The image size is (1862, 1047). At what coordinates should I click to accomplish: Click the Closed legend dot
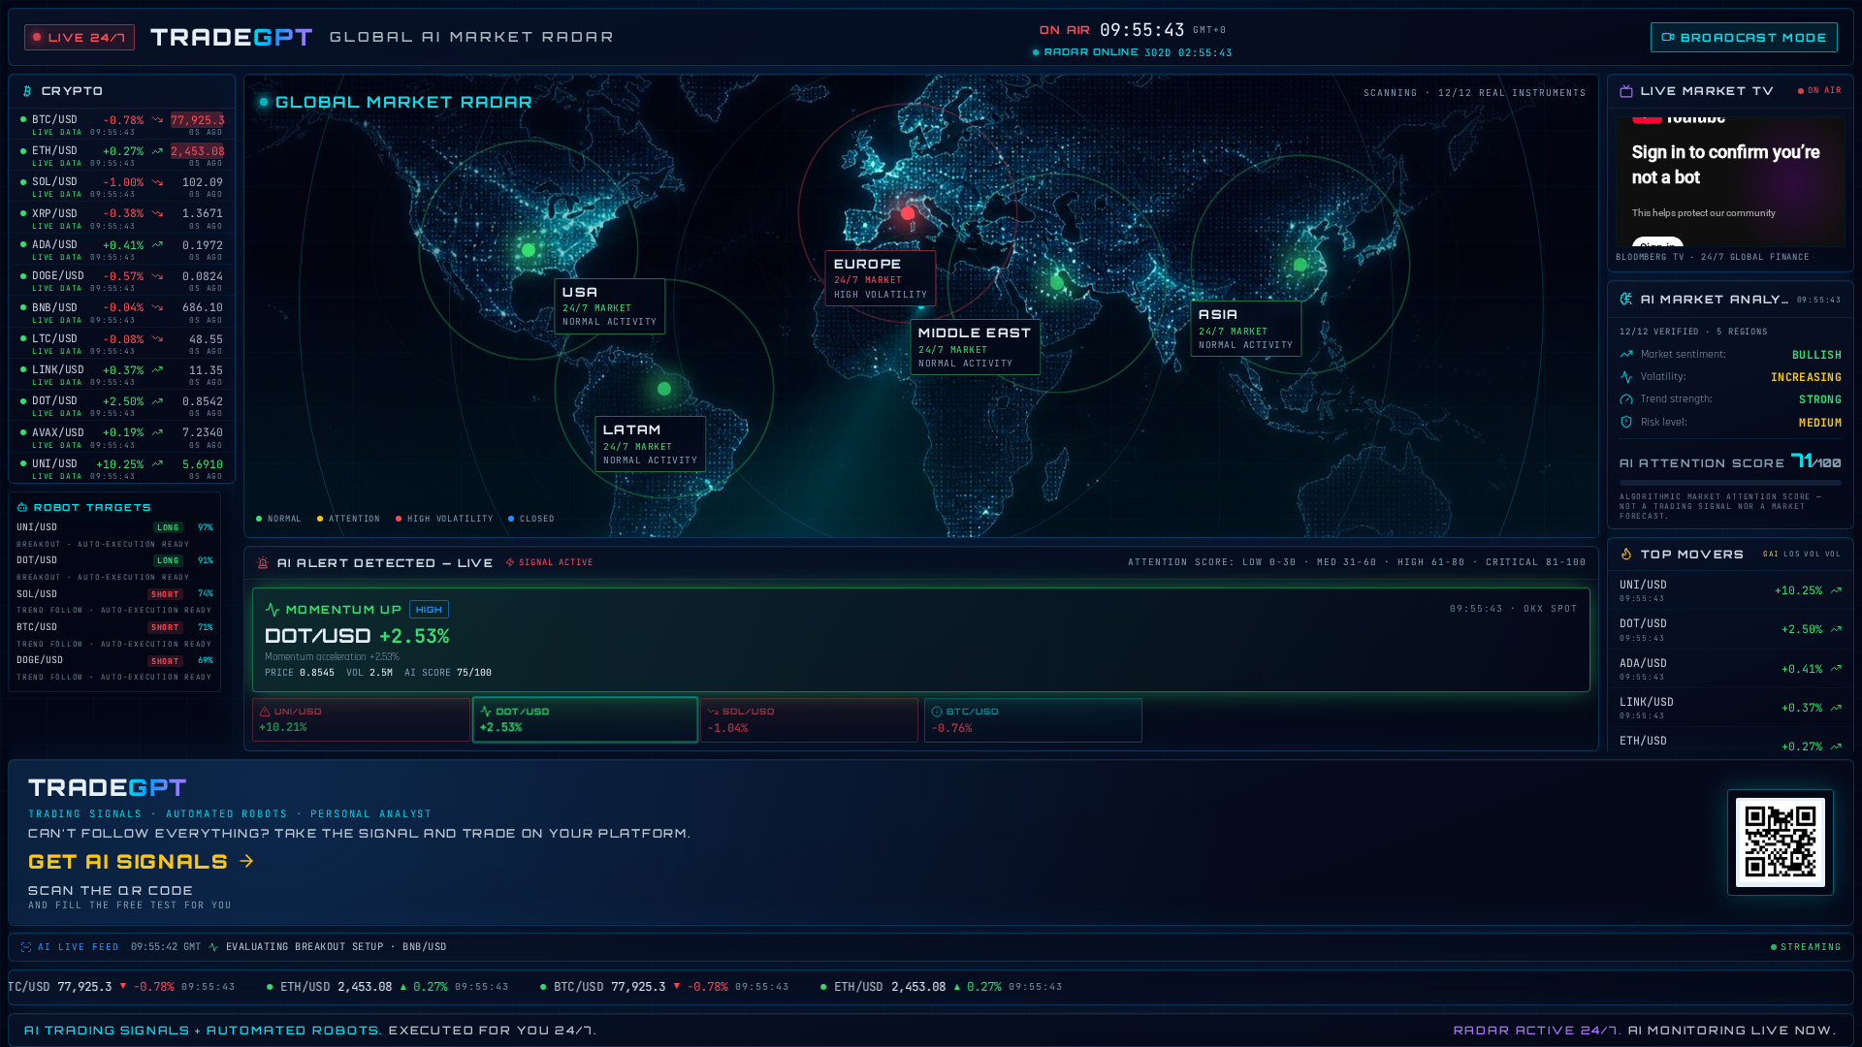[511, 519]
